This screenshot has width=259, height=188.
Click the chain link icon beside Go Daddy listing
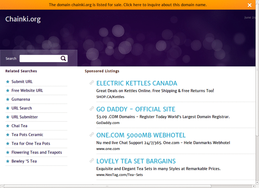tap(92, 109)
